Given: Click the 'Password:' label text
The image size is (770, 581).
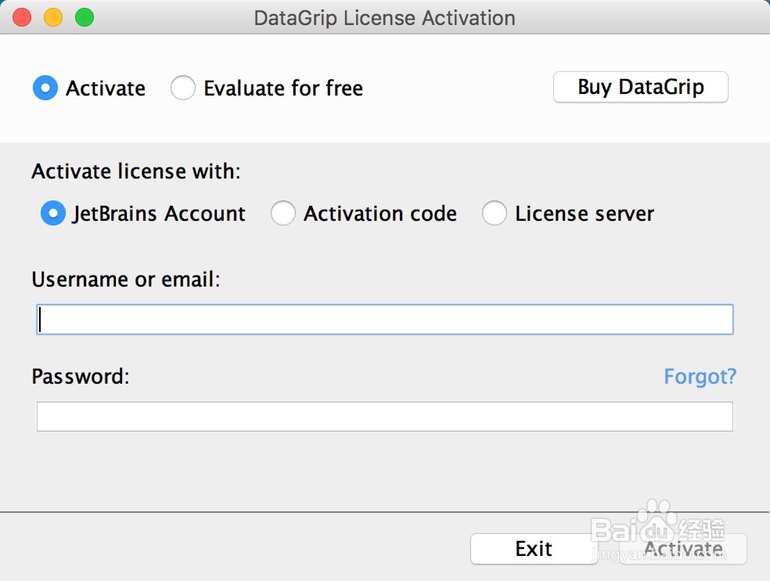Looking at the screenshot, I should pyautogui.click(x=80, y=377).
